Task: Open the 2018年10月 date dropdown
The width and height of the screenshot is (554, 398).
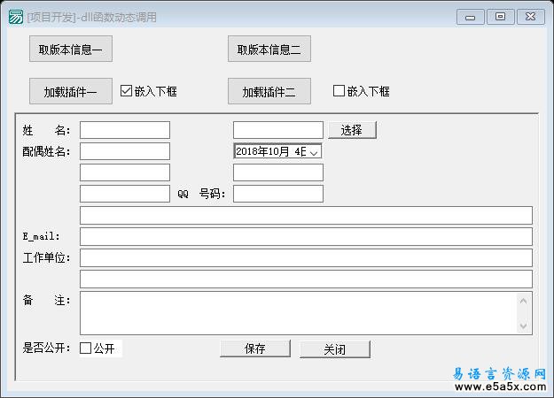Action: click(x=314, y=152)
